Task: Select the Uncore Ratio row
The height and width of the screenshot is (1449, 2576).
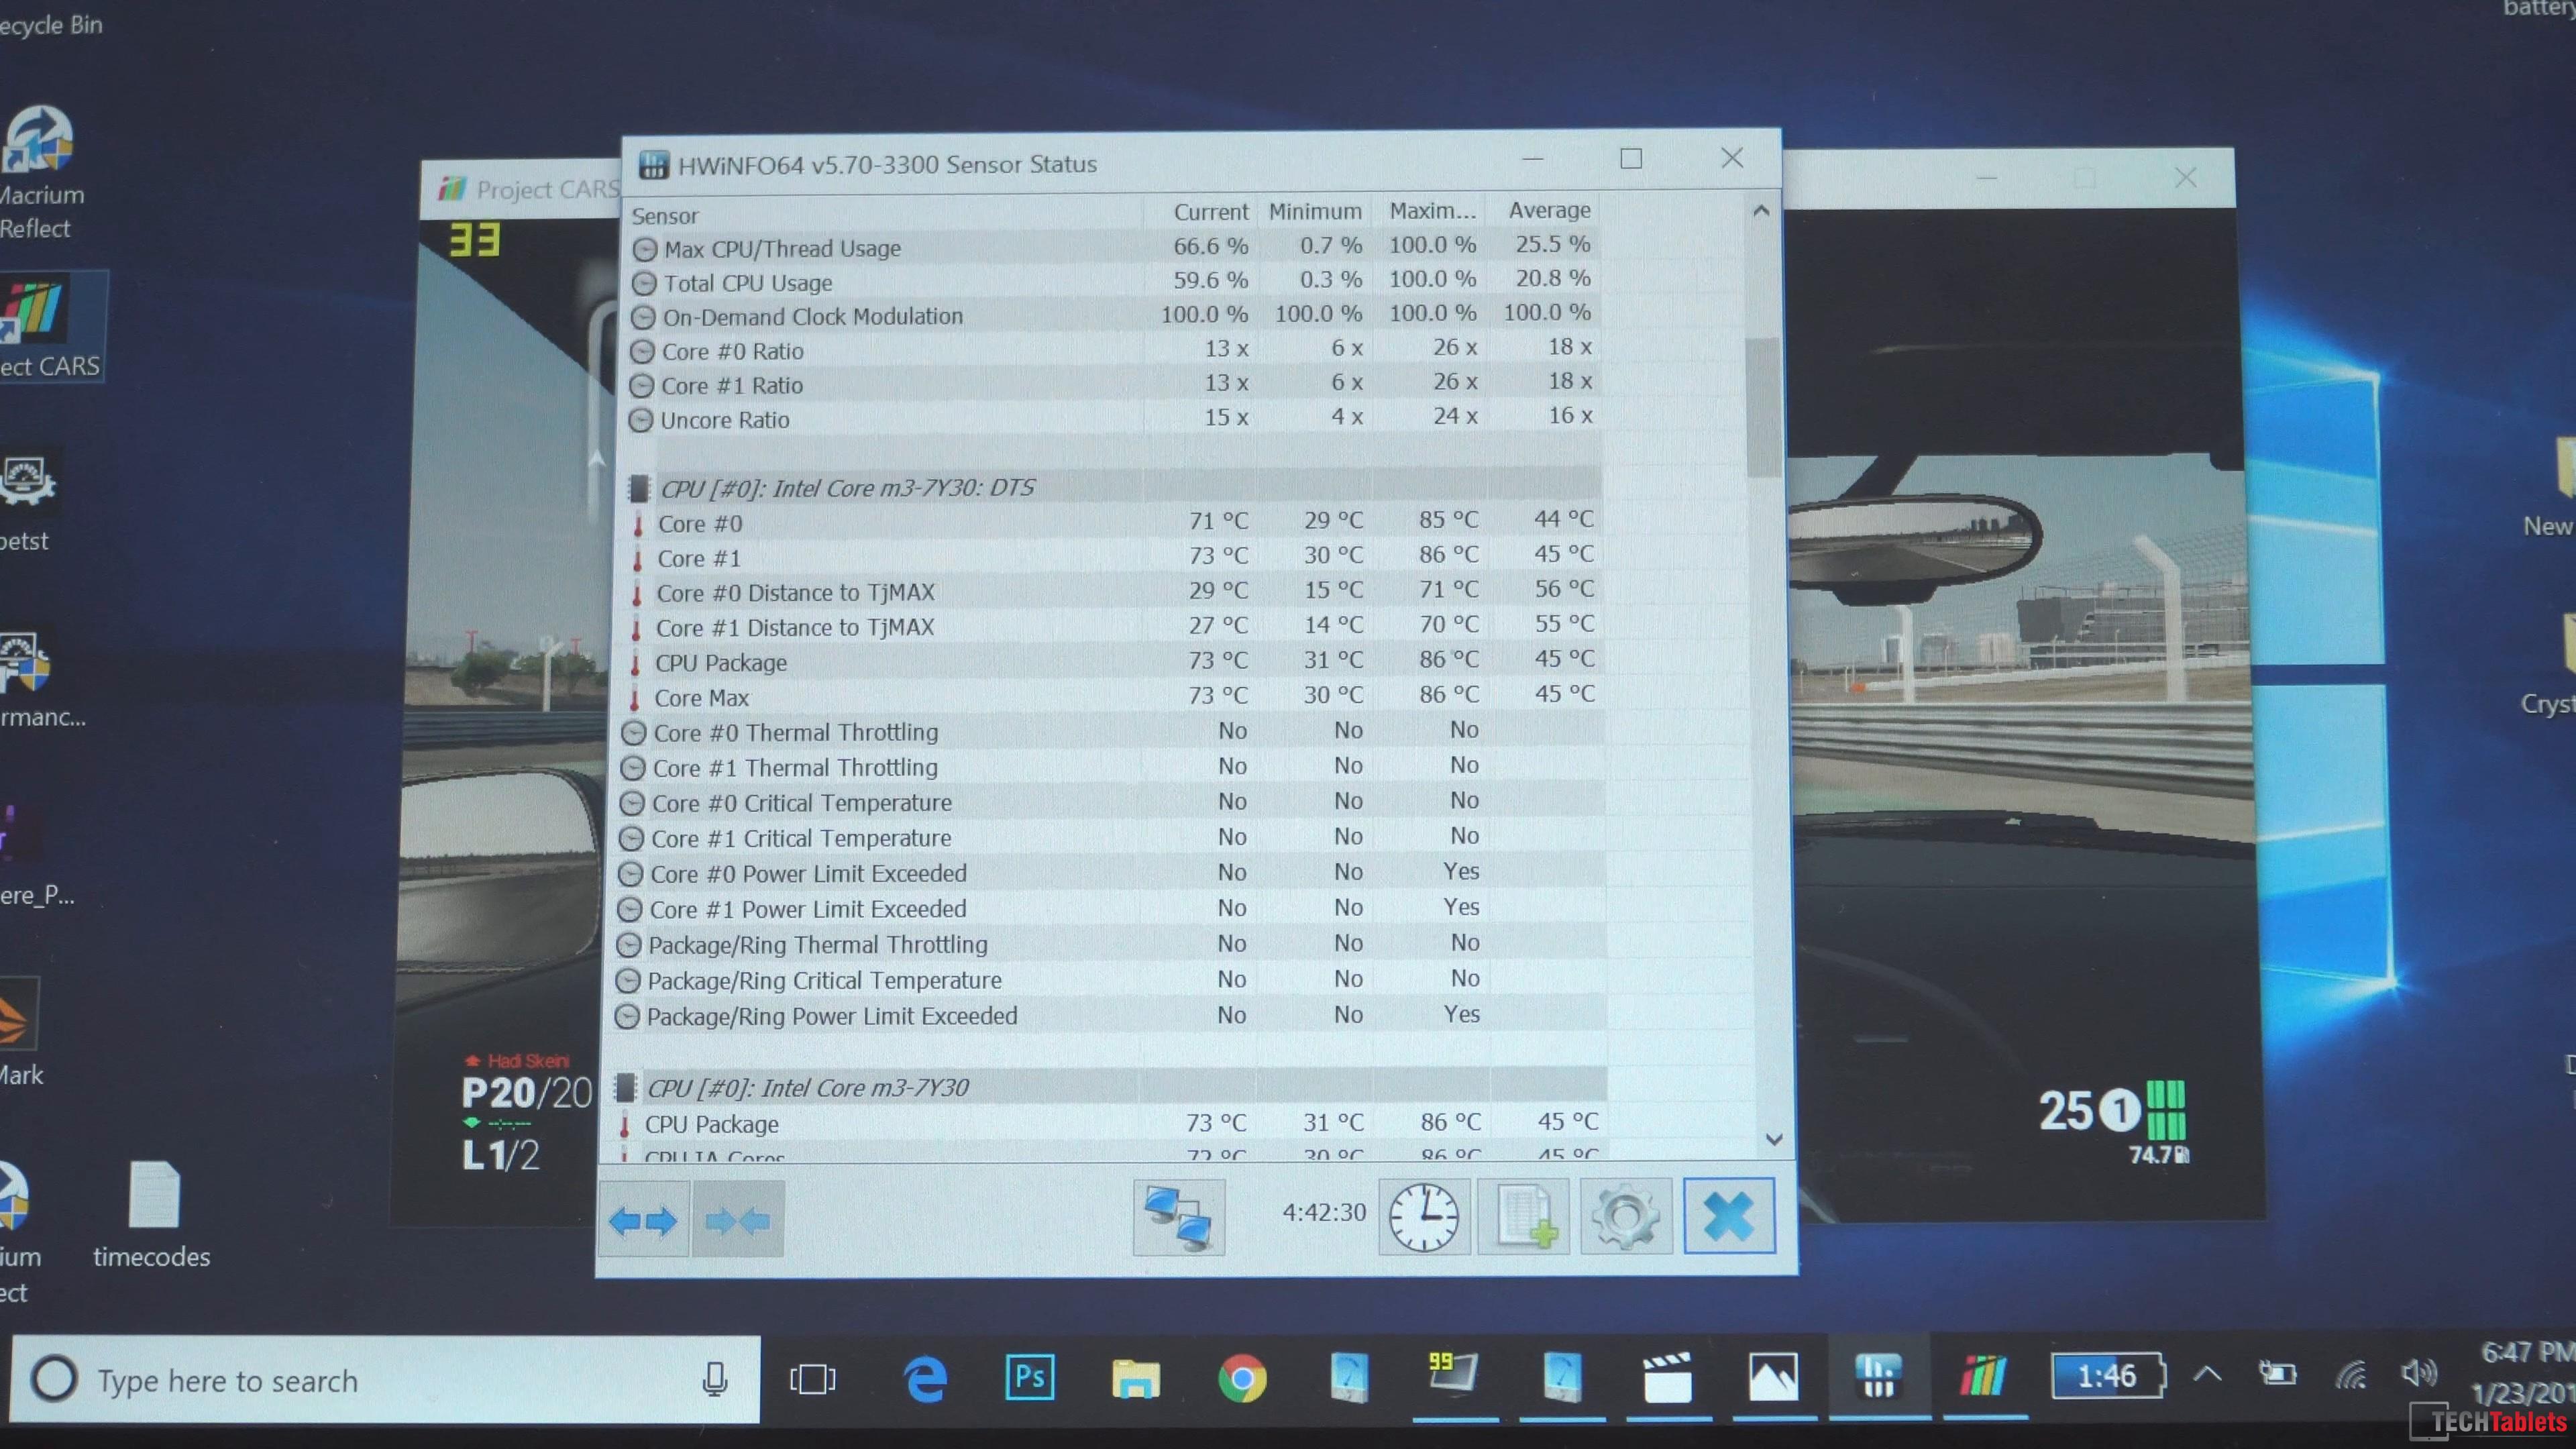Action: coord(1114,418)
